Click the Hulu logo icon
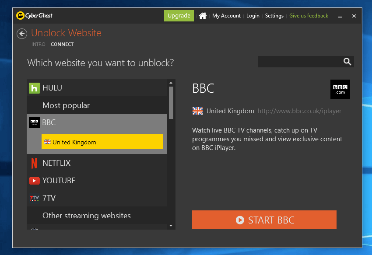This screenshot has height=255, width=372. 34,88
